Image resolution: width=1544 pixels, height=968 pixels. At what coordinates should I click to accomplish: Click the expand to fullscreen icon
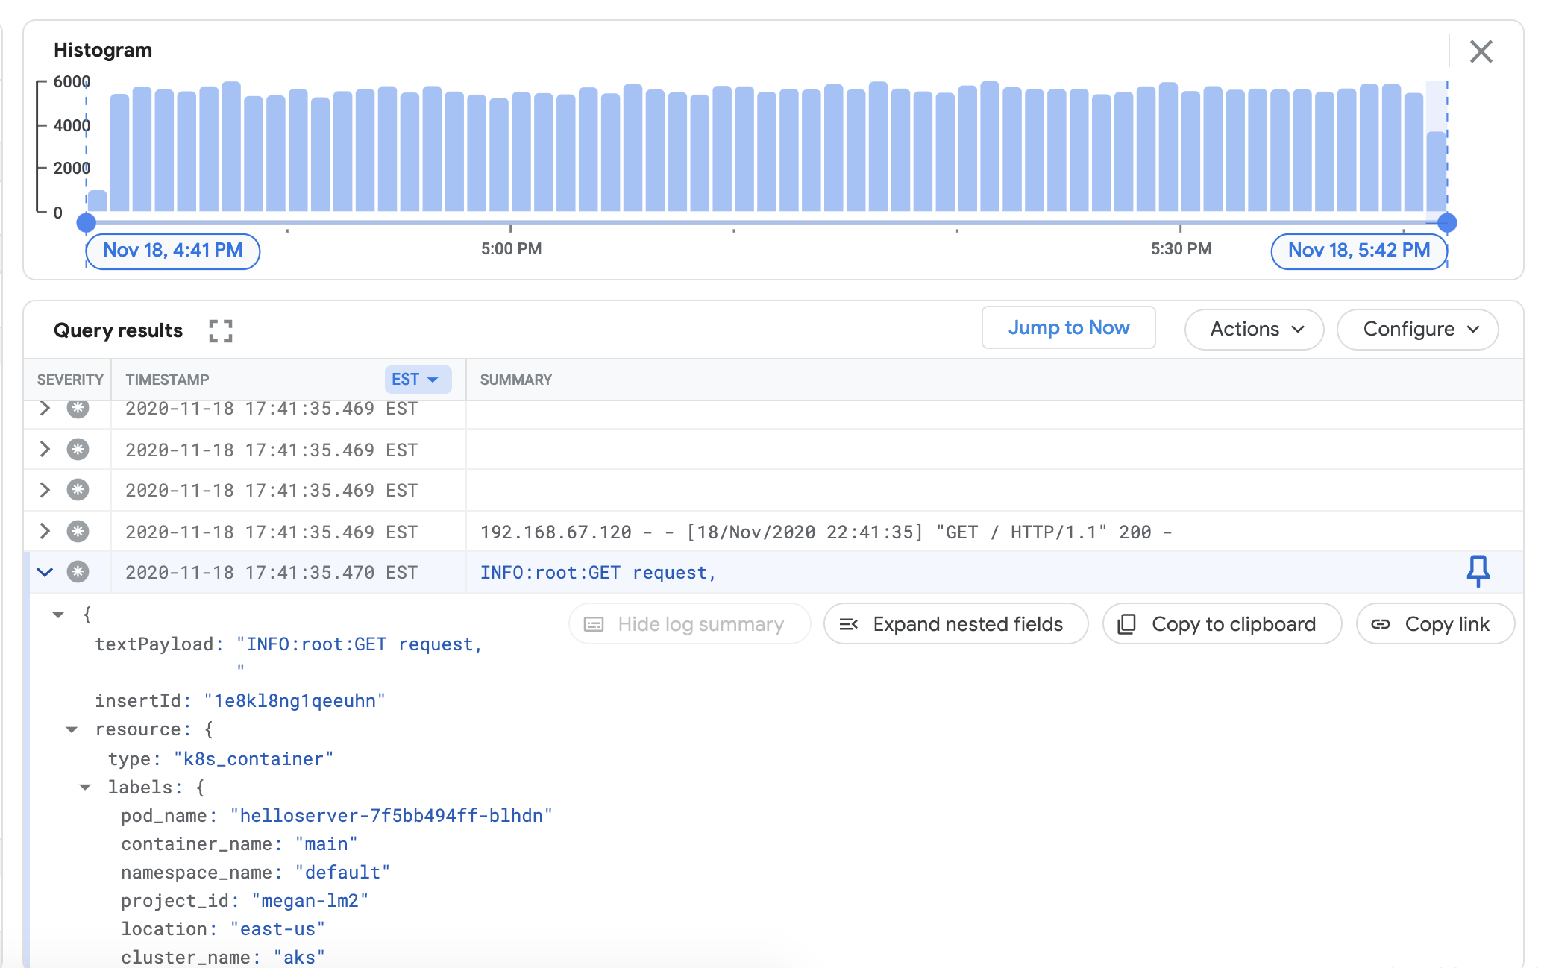click(219, 330)
